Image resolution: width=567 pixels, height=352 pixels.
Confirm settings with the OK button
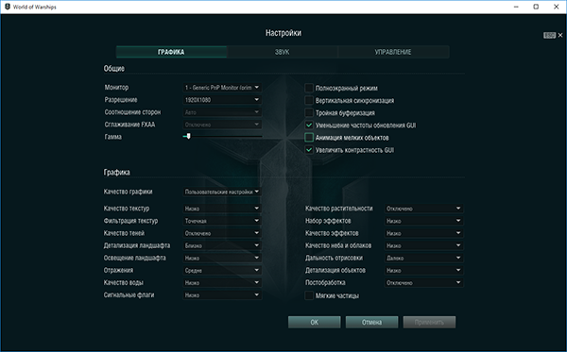coord(315,322)
